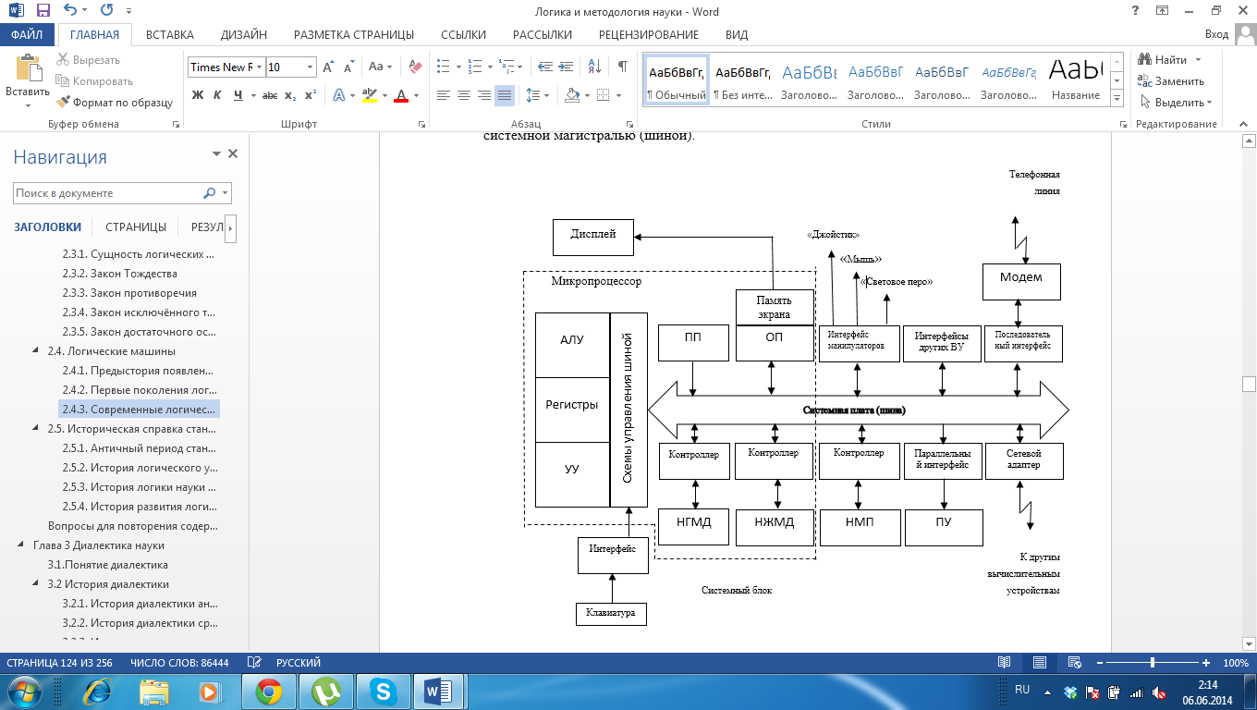This screenshot has width=1257, height=710.
Task: Apply subscript formatting
Action: 290,95
